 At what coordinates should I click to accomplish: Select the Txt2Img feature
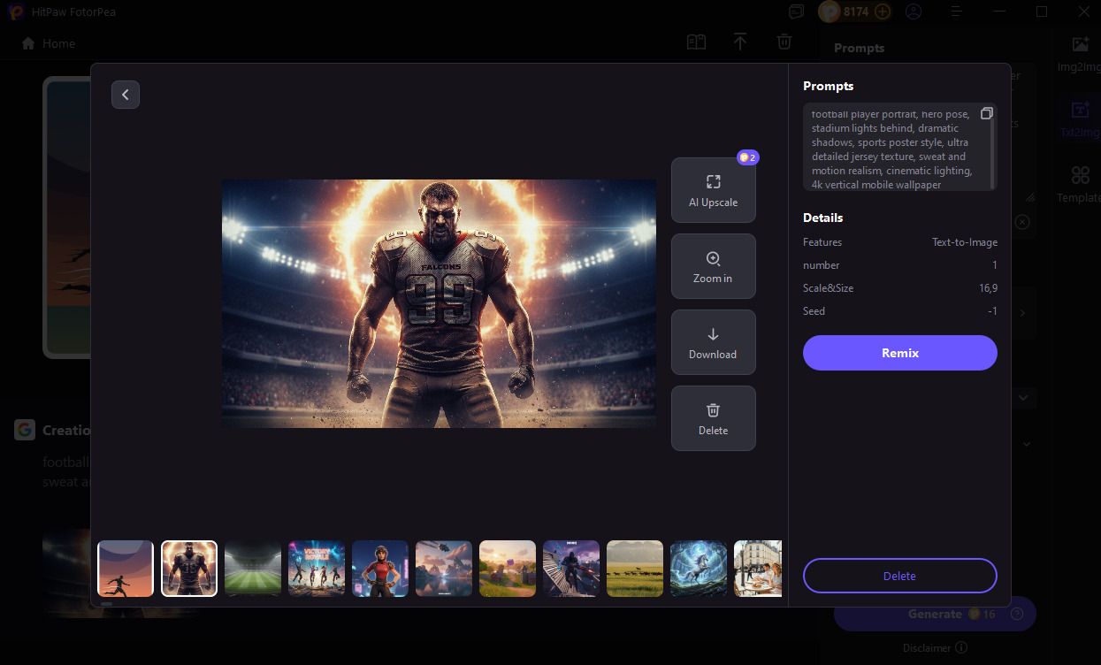(1079, 118)
